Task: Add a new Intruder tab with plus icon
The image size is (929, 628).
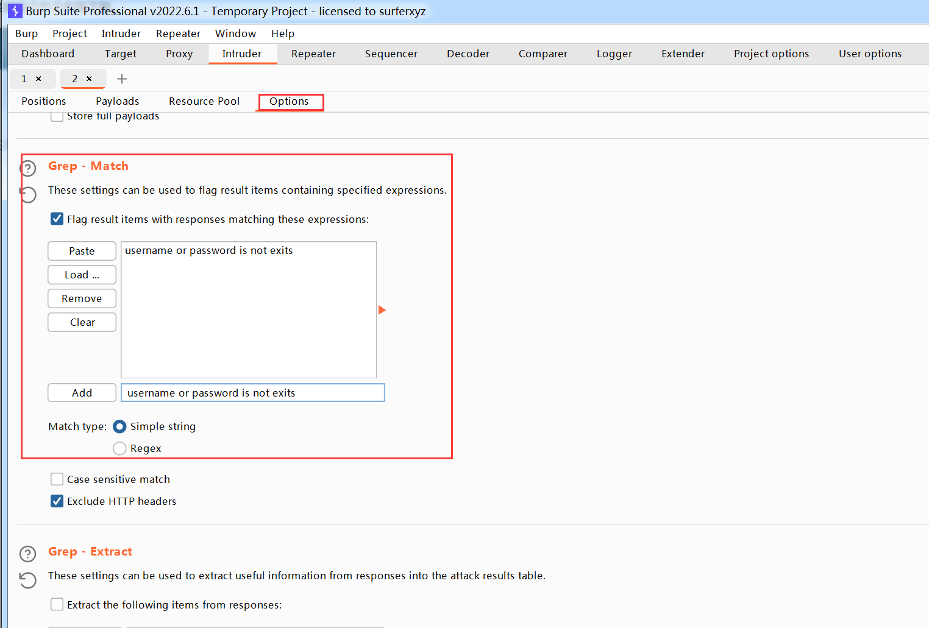Action: coord(122,79)
